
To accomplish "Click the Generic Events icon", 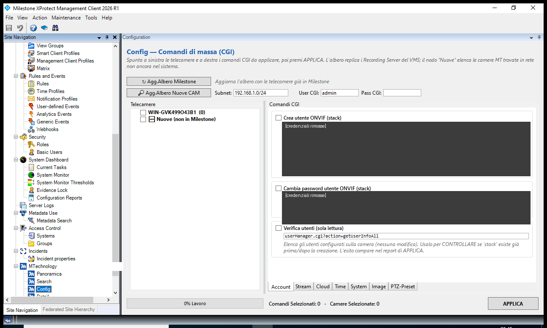I will click(x=31, y=122).
